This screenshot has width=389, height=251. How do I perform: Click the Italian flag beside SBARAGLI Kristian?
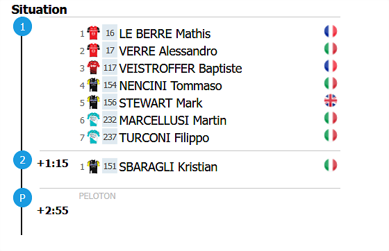coord(331,165)
